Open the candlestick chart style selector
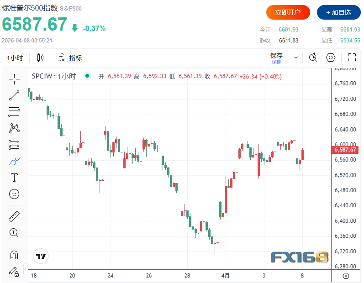 coord(40,58)
